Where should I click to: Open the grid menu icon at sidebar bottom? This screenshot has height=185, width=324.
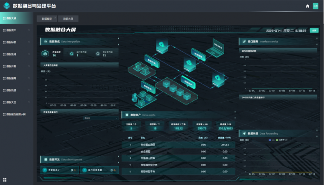click(x=5, y=179)
